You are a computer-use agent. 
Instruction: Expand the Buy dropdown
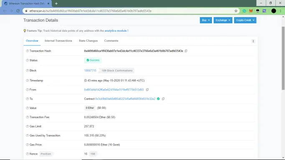(206, 20)
